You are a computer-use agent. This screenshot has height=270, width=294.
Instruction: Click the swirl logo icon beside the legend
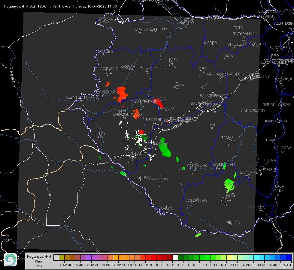click(10, 260)
